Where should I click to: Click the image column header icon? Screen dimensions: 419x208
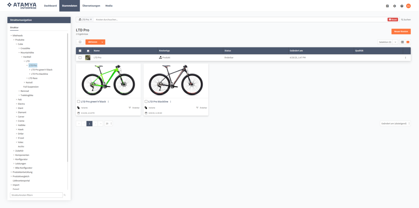click(88, 51)
